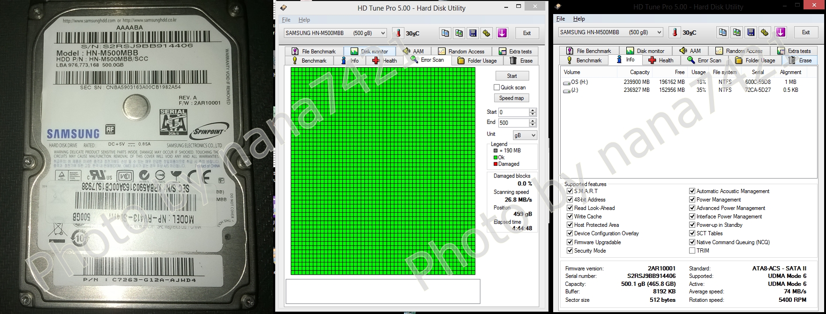Switch to Disk monitor tab in Error Scan window
This screenshot has width=826, height=314.
(x=369, y=51)
